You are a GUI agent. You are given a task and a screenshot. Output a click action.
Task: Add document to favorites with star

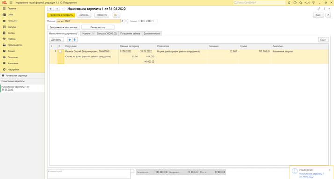pyautogui.click(x=64, y=9)
